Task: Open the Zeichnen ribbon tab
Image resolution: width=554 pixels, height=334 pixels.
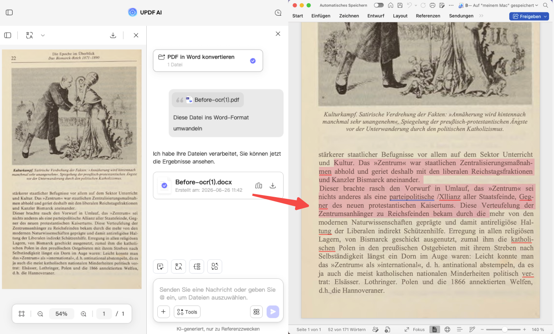Action: 349,16
